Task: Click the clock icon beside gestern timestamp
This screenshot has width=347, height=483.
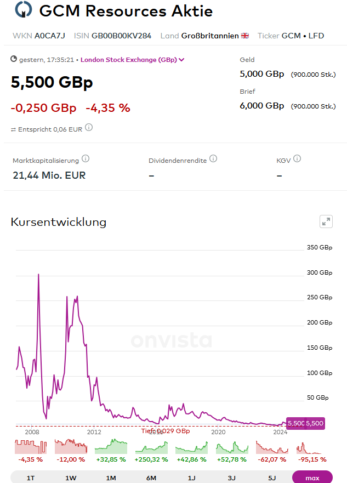Action: click(x=14, y=59)
